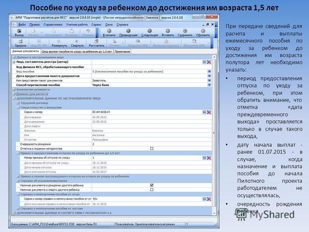Click the Вставить clipboard toolbar icon
Image resolution: width=309 pixels, height=232 pixels.
point(71,32)
